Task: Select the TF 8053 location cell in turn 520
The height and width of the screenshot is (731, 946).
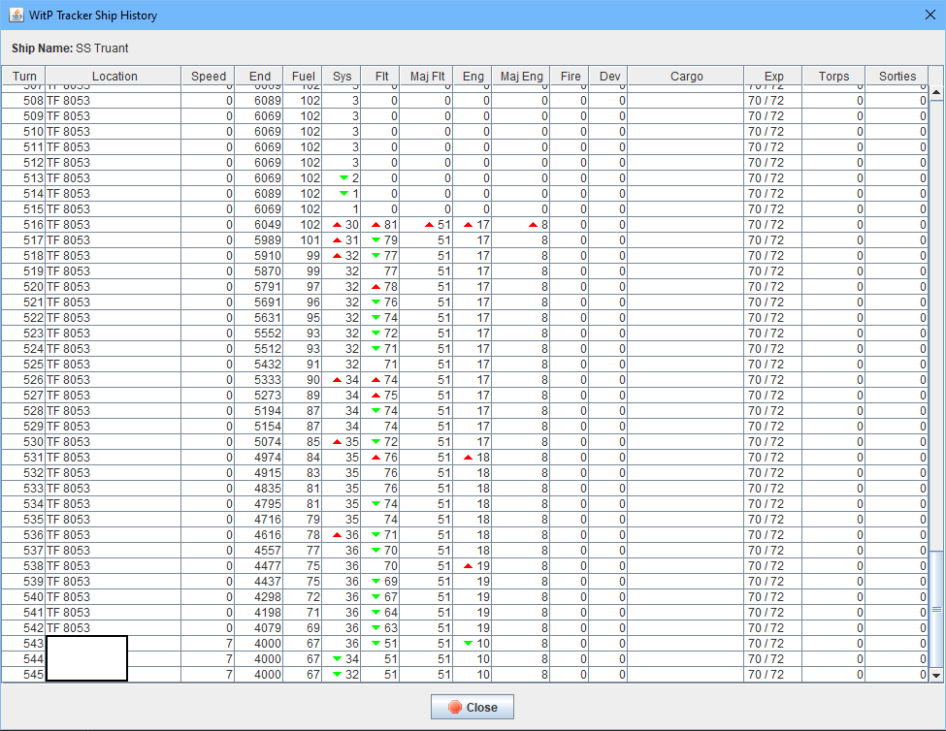Action: click(x=68, y=287)
